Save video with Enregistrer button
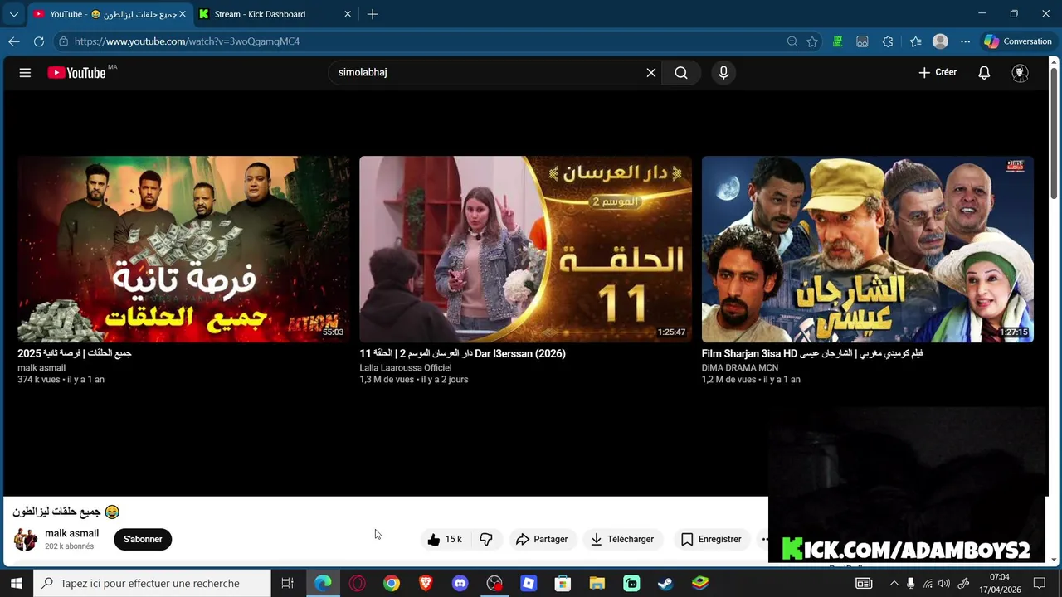This screenshot has width=1062, height=597. point(711,540)
